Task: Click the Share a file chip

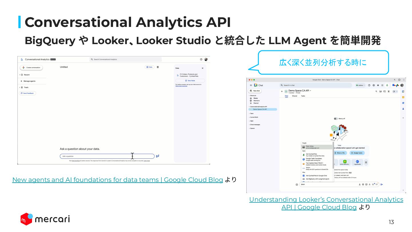Action: pos(340,153)
